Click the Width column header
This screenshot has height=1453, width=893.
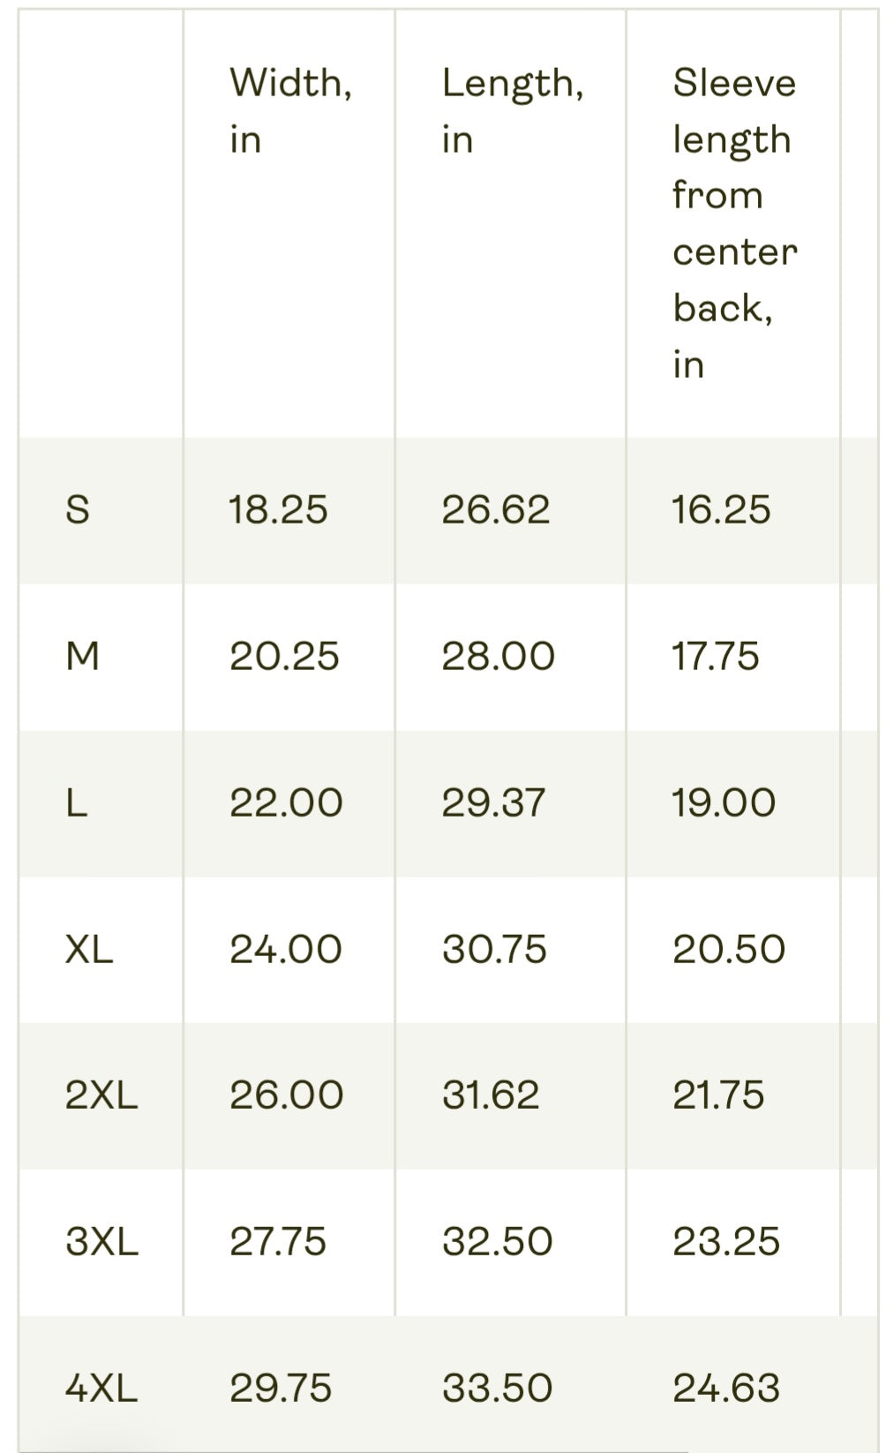(x=290, y=110)
